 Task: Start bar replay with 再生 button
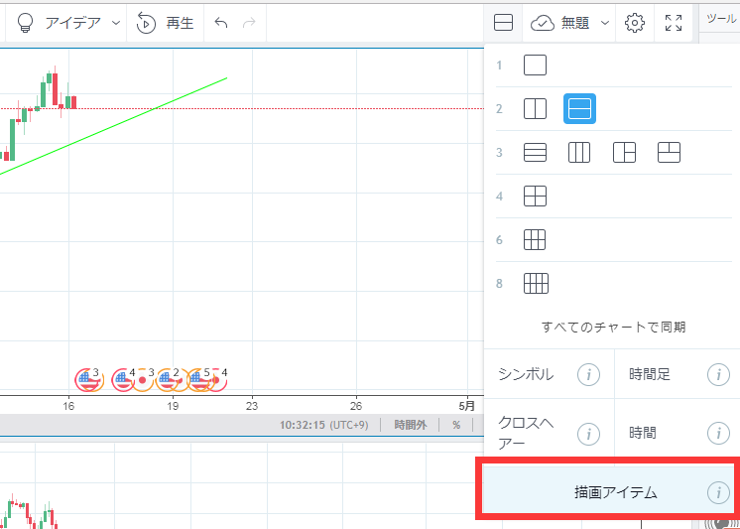coord(166,23)
